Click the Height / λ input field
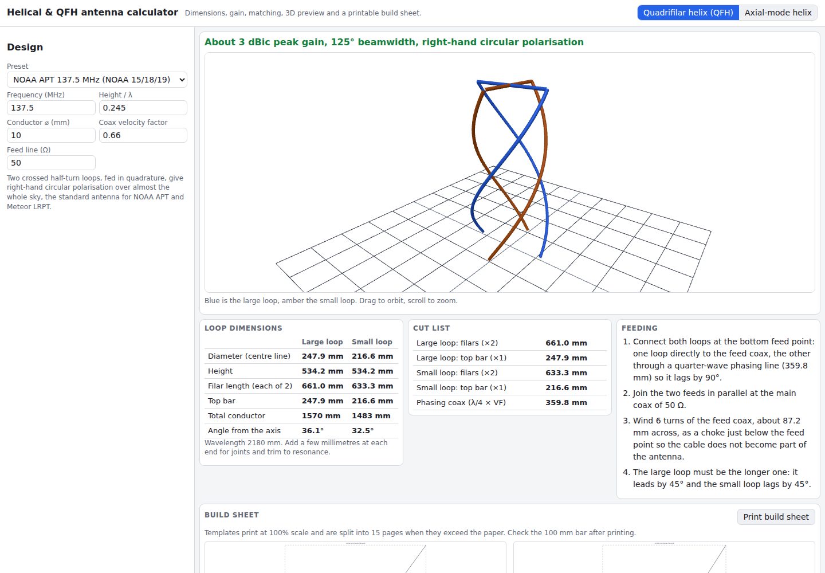825x573 pixels. point(143,108)
